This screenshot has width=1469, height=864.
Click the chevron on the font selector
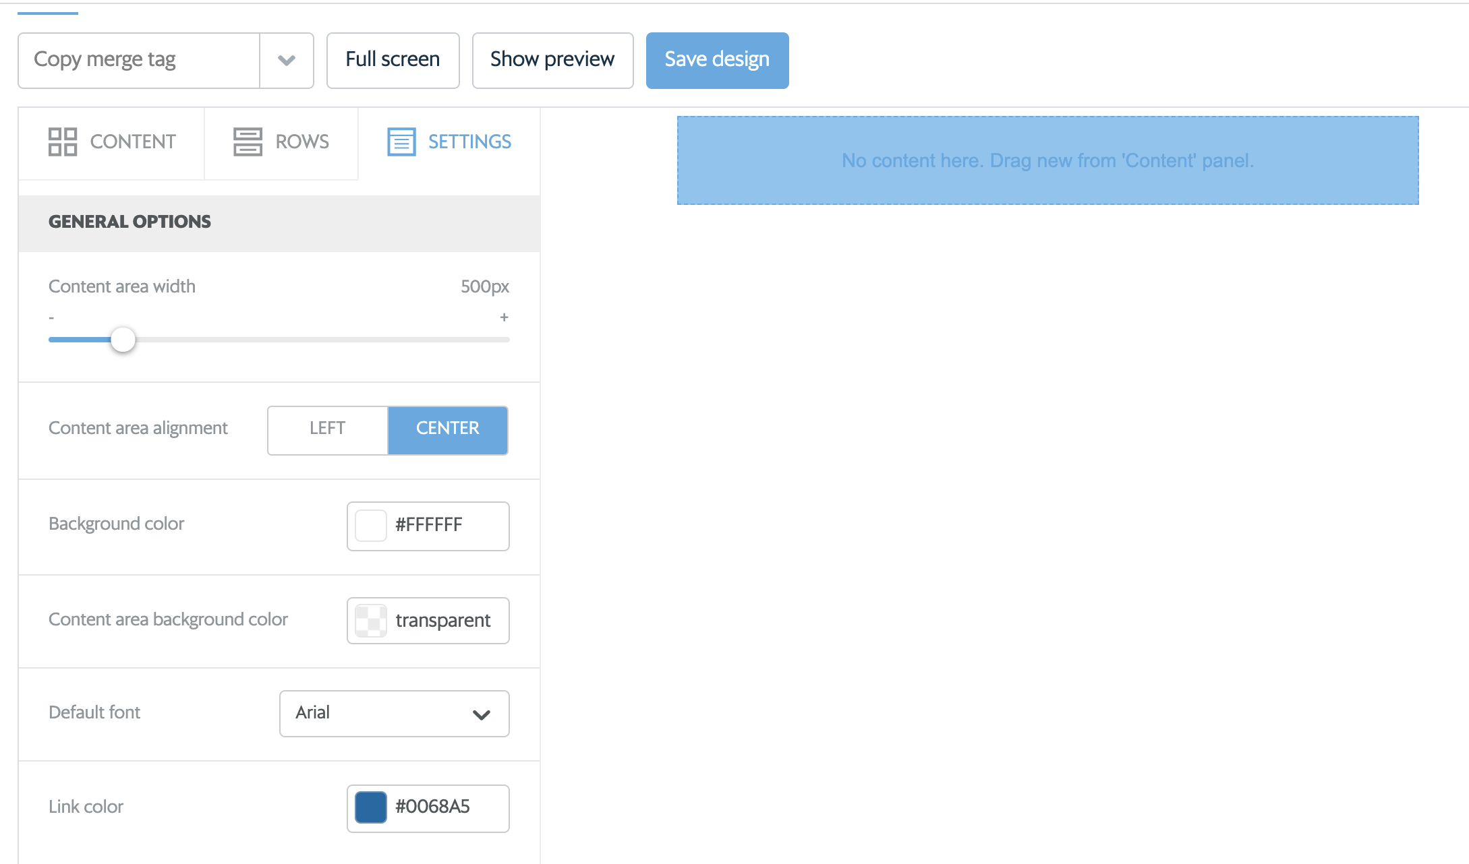coord(481,714)
